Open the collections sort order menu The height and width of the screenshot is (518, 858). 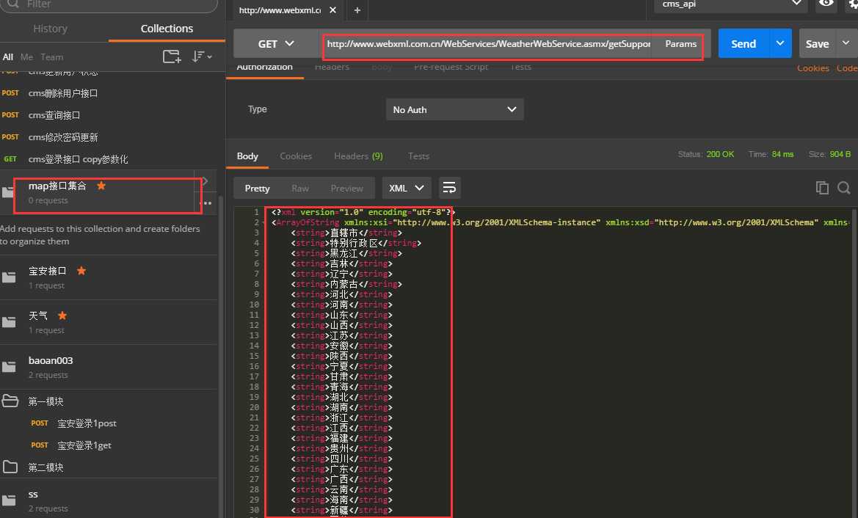(x=202, y=56)
